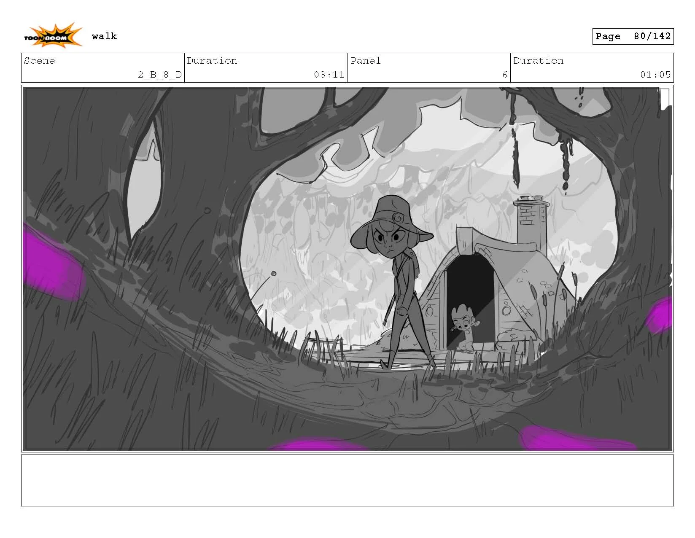Select the scene name '2_B_8_D'

coord(160,75)
